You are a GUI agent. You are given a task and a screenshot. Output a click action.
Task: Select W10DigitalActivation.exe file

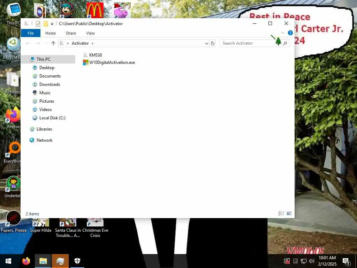109,62
